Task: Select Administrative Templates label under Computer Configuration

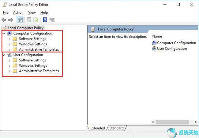Action: click(x=39, y=49)
